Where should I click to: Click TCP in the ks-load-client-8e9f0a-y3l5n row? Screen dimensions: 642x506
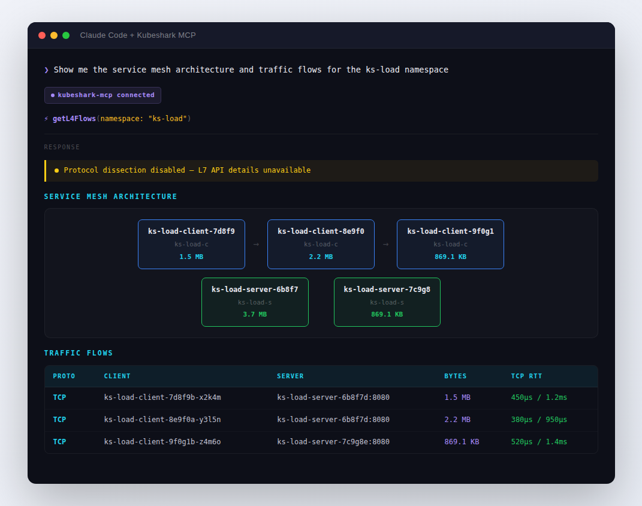pyautogui.click(x=59, y=420)
